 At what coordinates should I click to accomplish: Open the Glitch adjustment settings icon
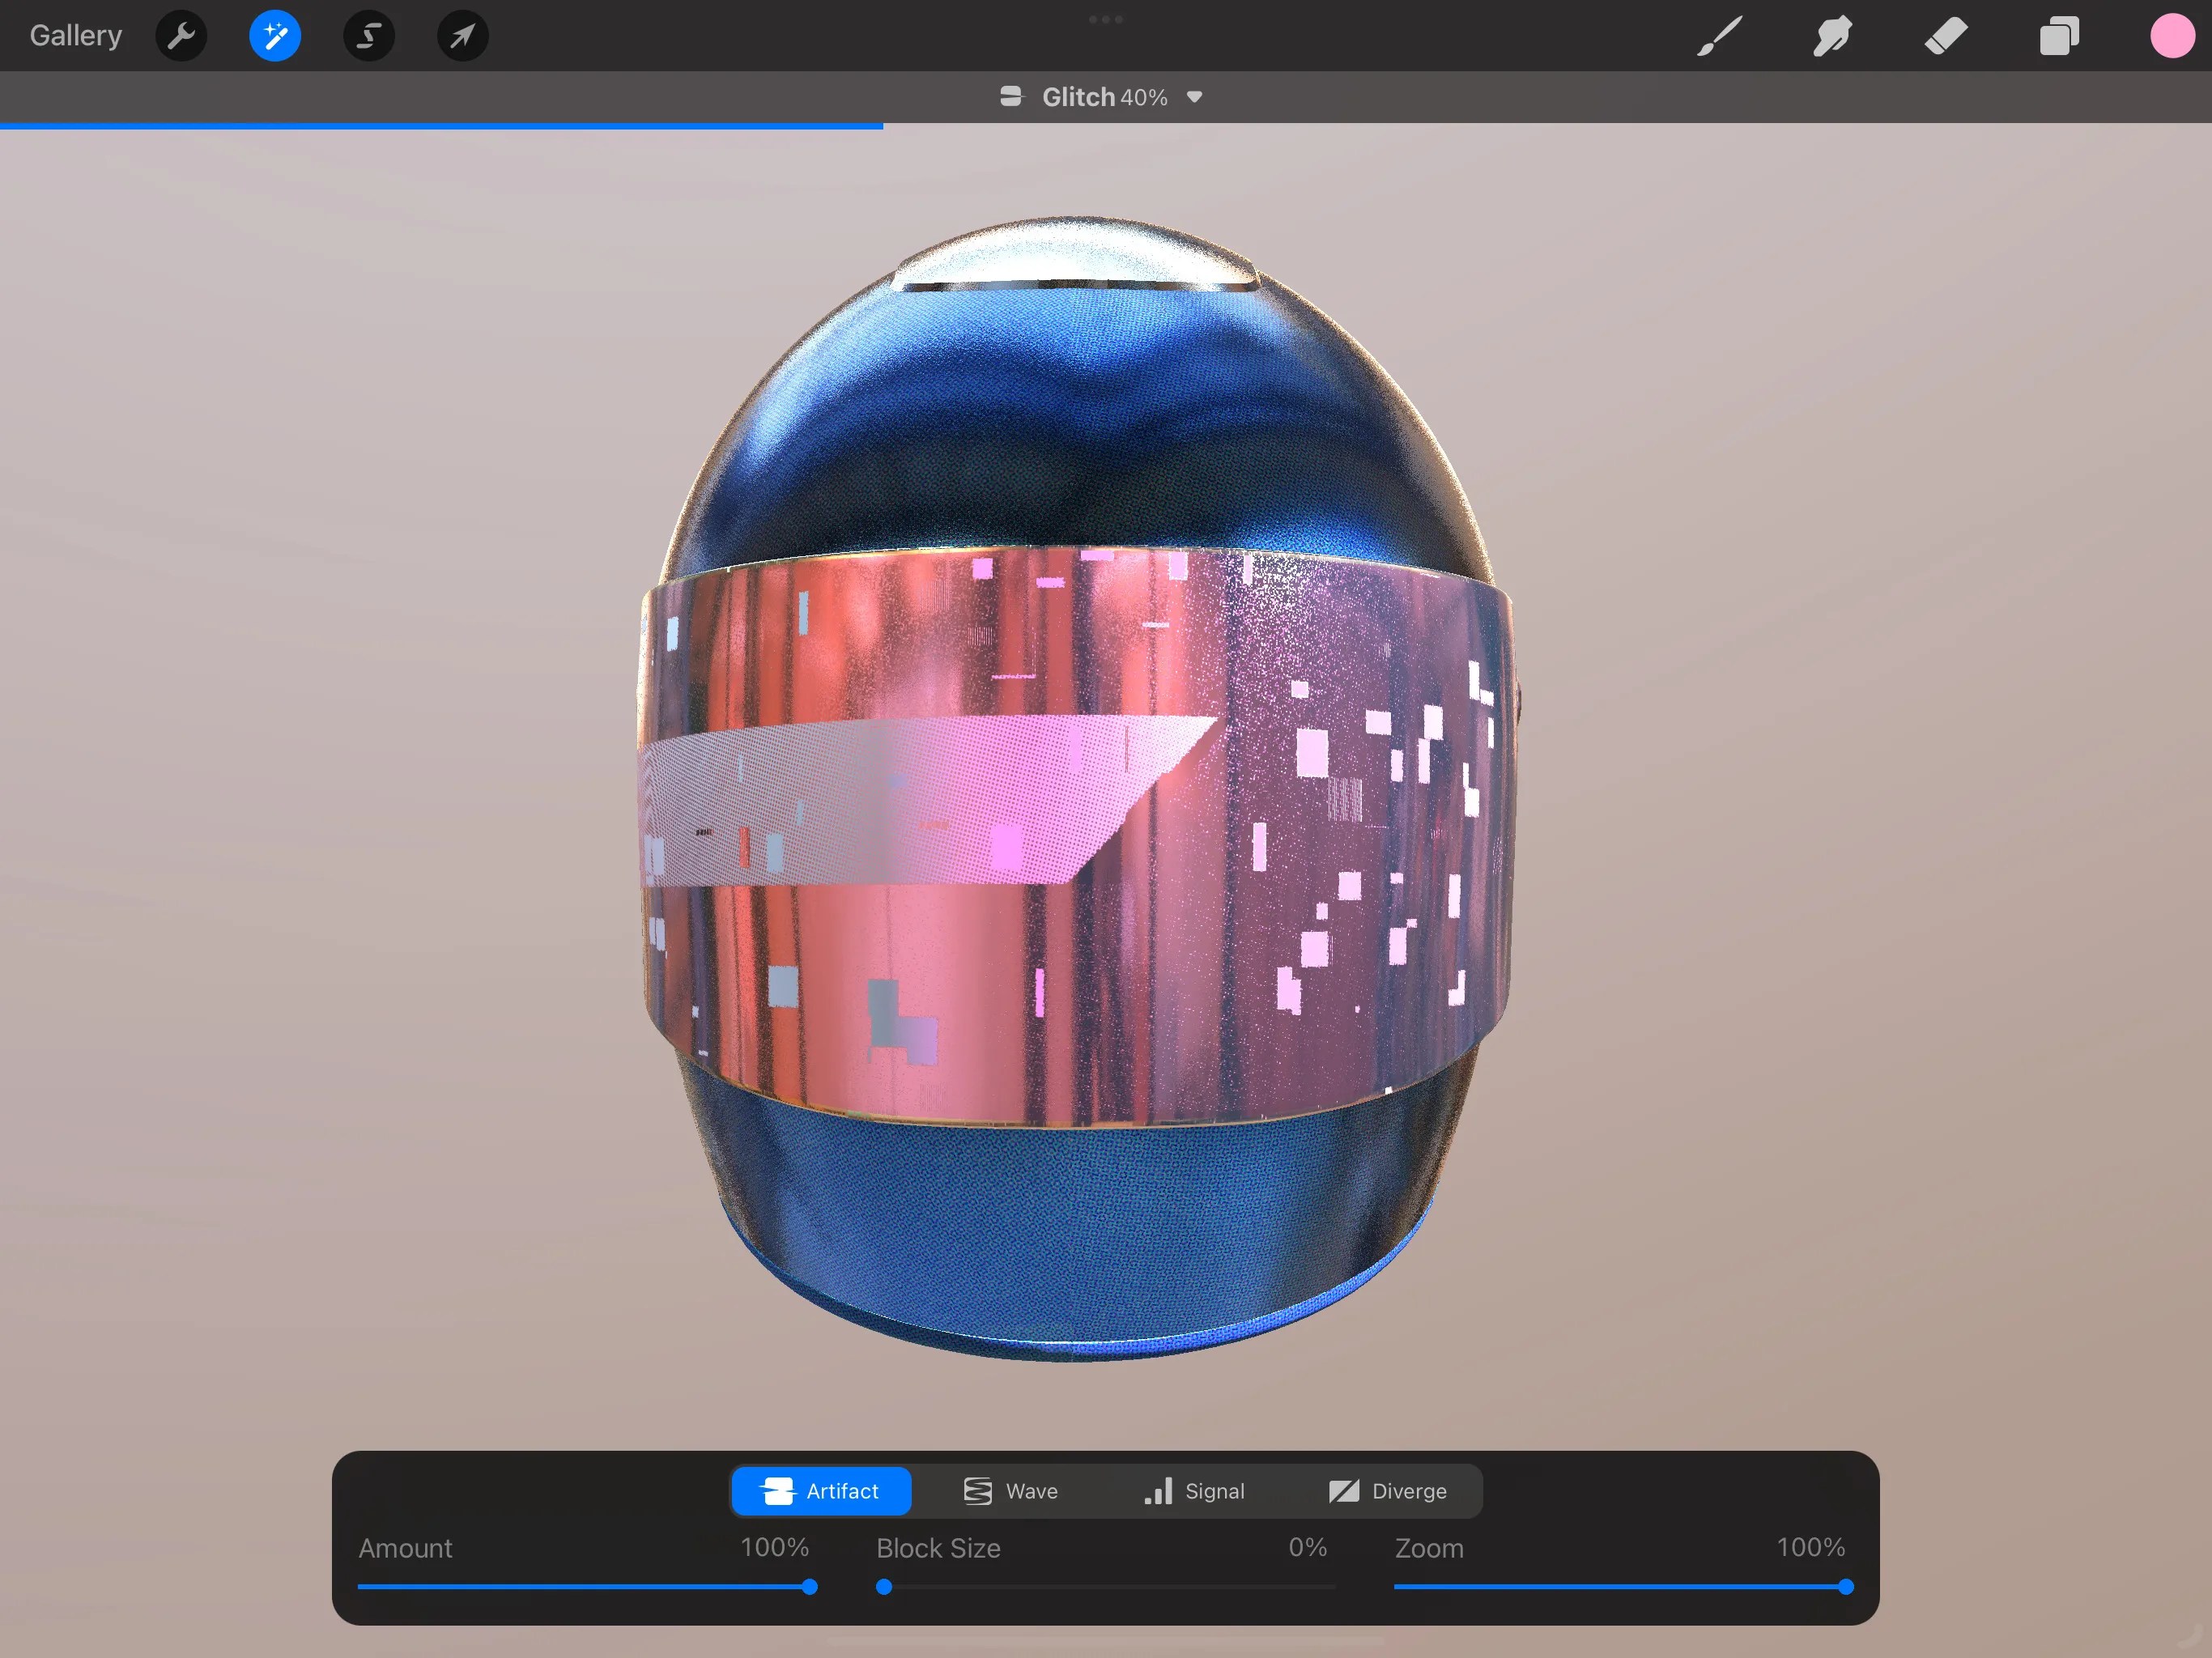pyautogui.click(x=1012, y=96)
